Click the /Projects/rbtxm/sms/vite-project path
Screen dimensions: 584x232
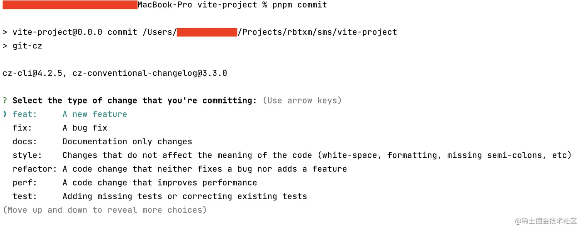317,32
